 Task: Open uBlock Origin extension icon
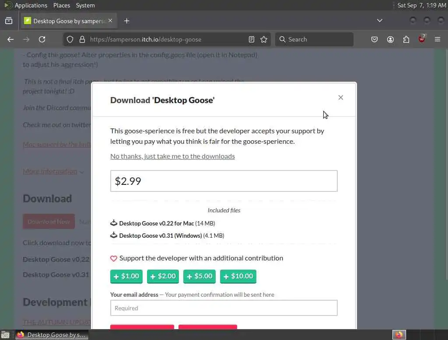[x=422, y=39]
